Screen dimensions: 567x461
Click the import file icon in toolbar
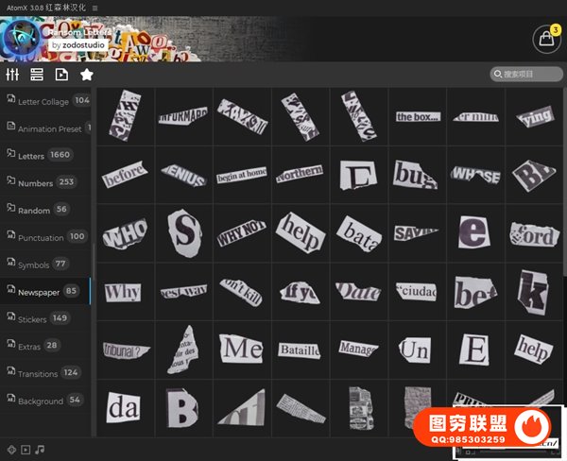click(62, 75)
